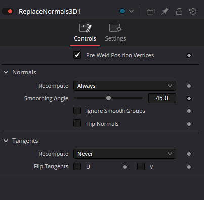Open the node color dropdown arrow
This screenshot has height=200, width=204.
point(131,11)
